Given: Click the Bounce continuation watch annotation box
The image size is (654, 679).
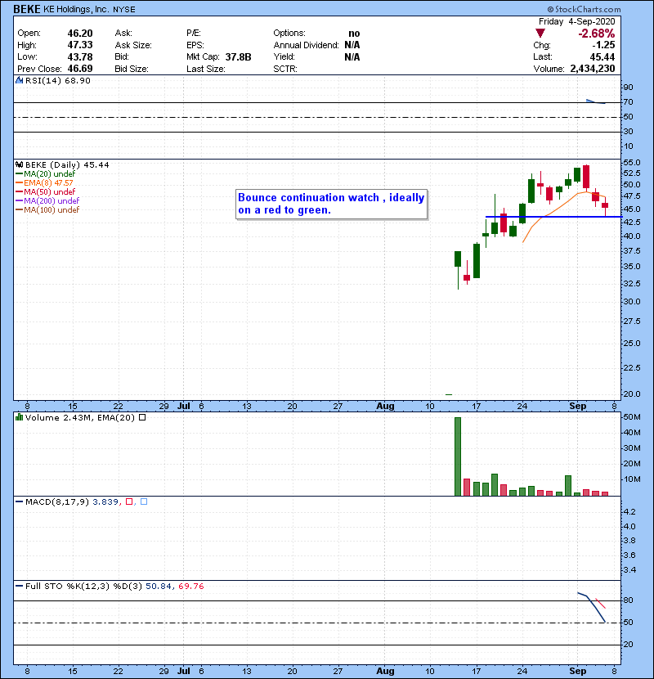Looking at the screenshot, I should (332, 204).
